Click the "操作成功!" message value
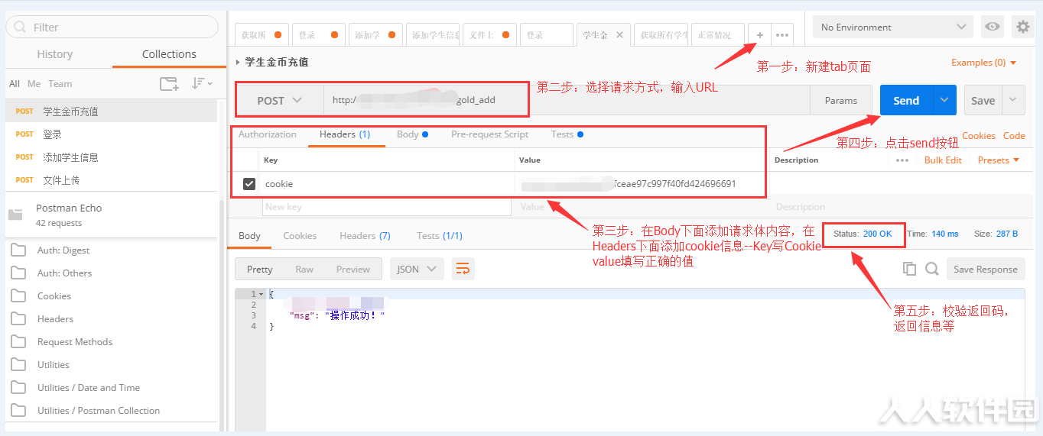 pos(355,315)
